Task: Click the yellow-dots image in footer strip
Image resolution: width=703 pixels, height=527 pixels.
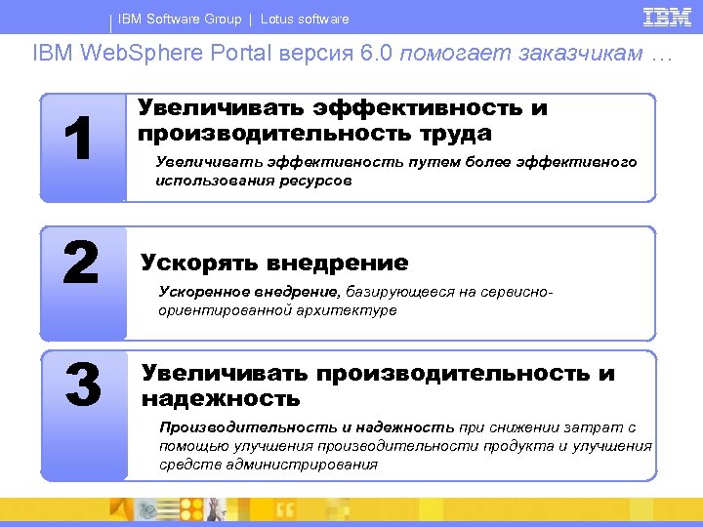Action: pyautogui.click(x=192, y=509)
